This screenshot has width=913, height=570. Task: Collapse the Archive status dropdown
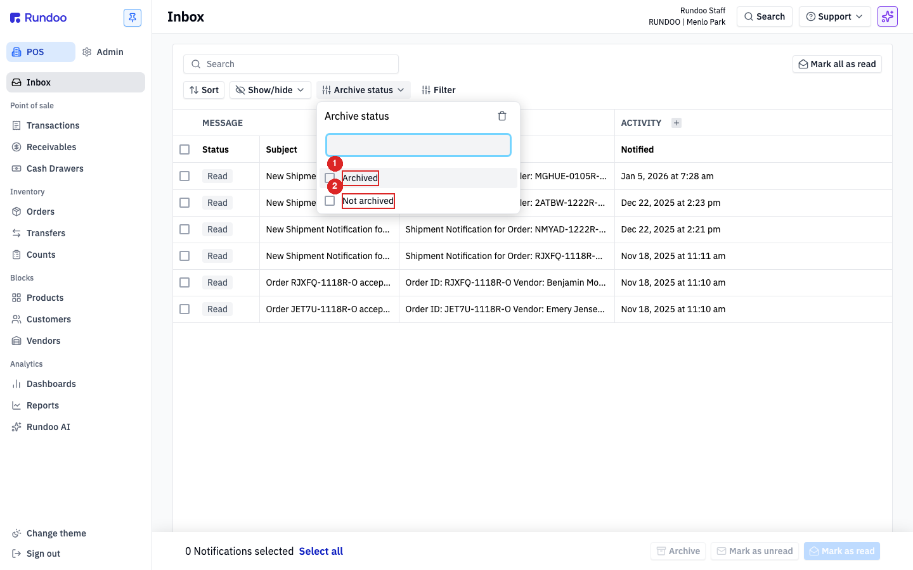pos(363,90)
